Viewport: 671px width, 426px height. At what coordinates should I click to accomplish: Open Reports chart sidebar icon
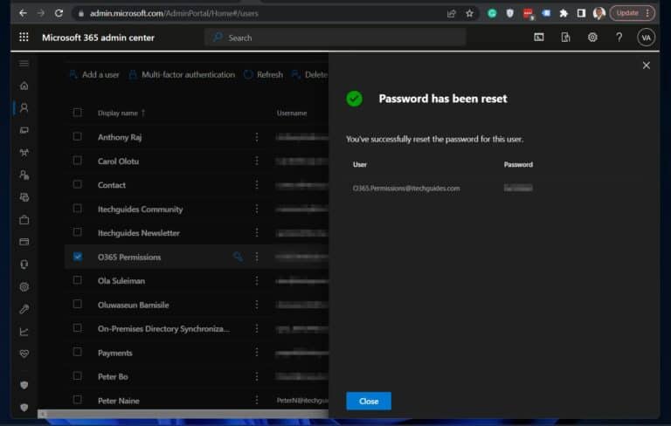tap(24, 332)
